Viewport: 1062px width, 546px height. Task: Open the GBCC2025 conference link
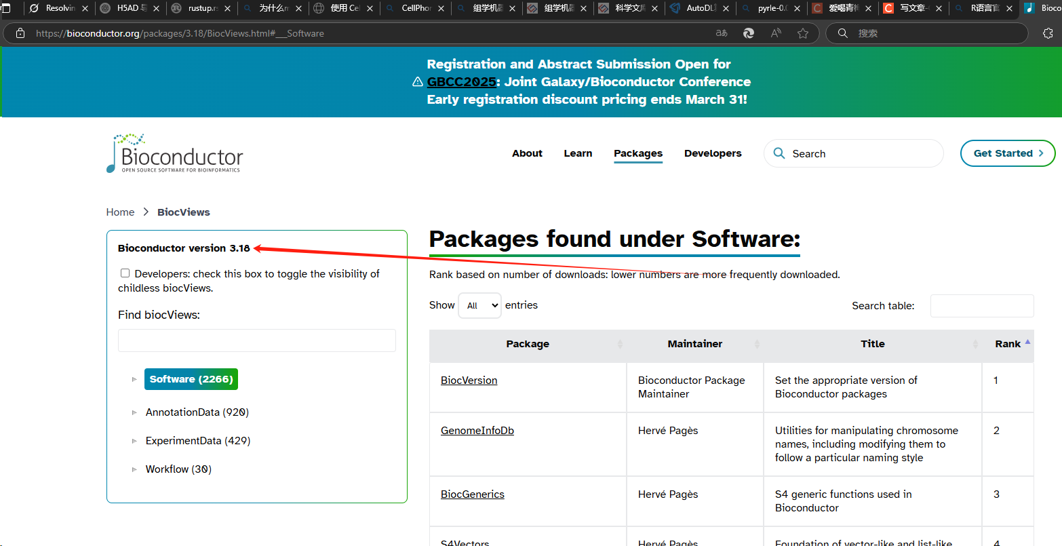click(462, 82)
